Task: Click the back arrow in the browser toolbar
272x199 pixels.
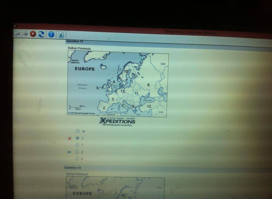Action: pyautogui.click(x=17, y=33)
